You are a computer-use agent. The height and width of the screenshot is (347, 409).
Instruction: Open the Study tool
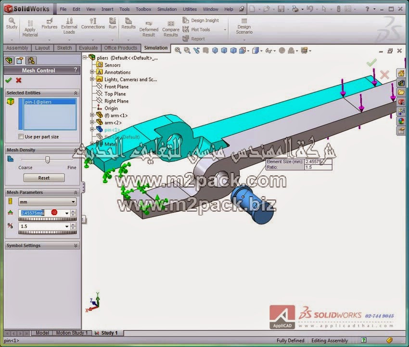click(x=12, y=24)
